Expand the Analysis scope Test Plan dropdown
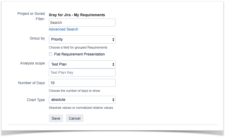The width and height of the screenshot is (227, 138). (x=82, y=64)
